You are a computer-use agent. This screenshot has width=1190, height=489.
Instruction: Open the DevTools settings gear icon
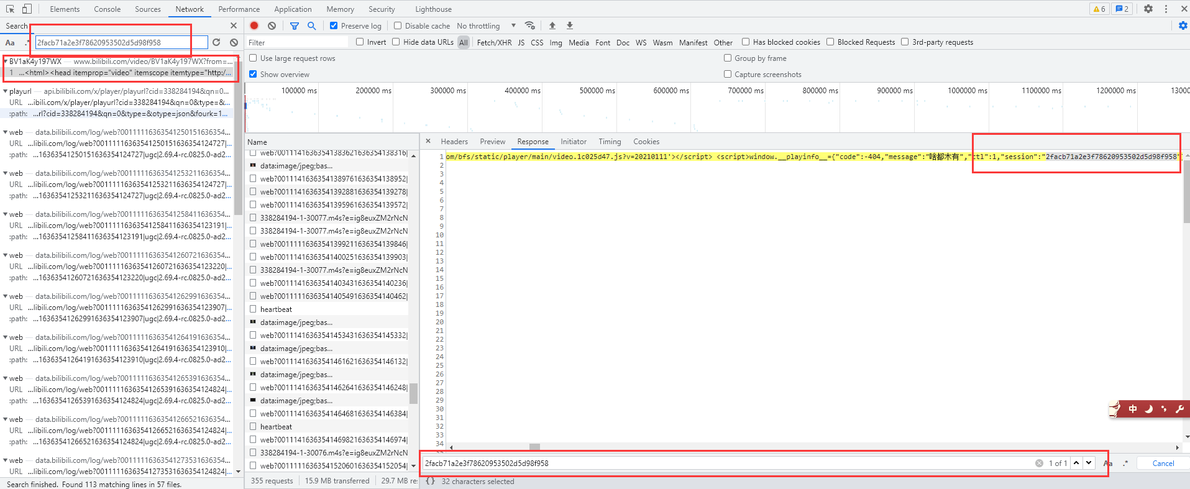click(x=1148, y=9)
